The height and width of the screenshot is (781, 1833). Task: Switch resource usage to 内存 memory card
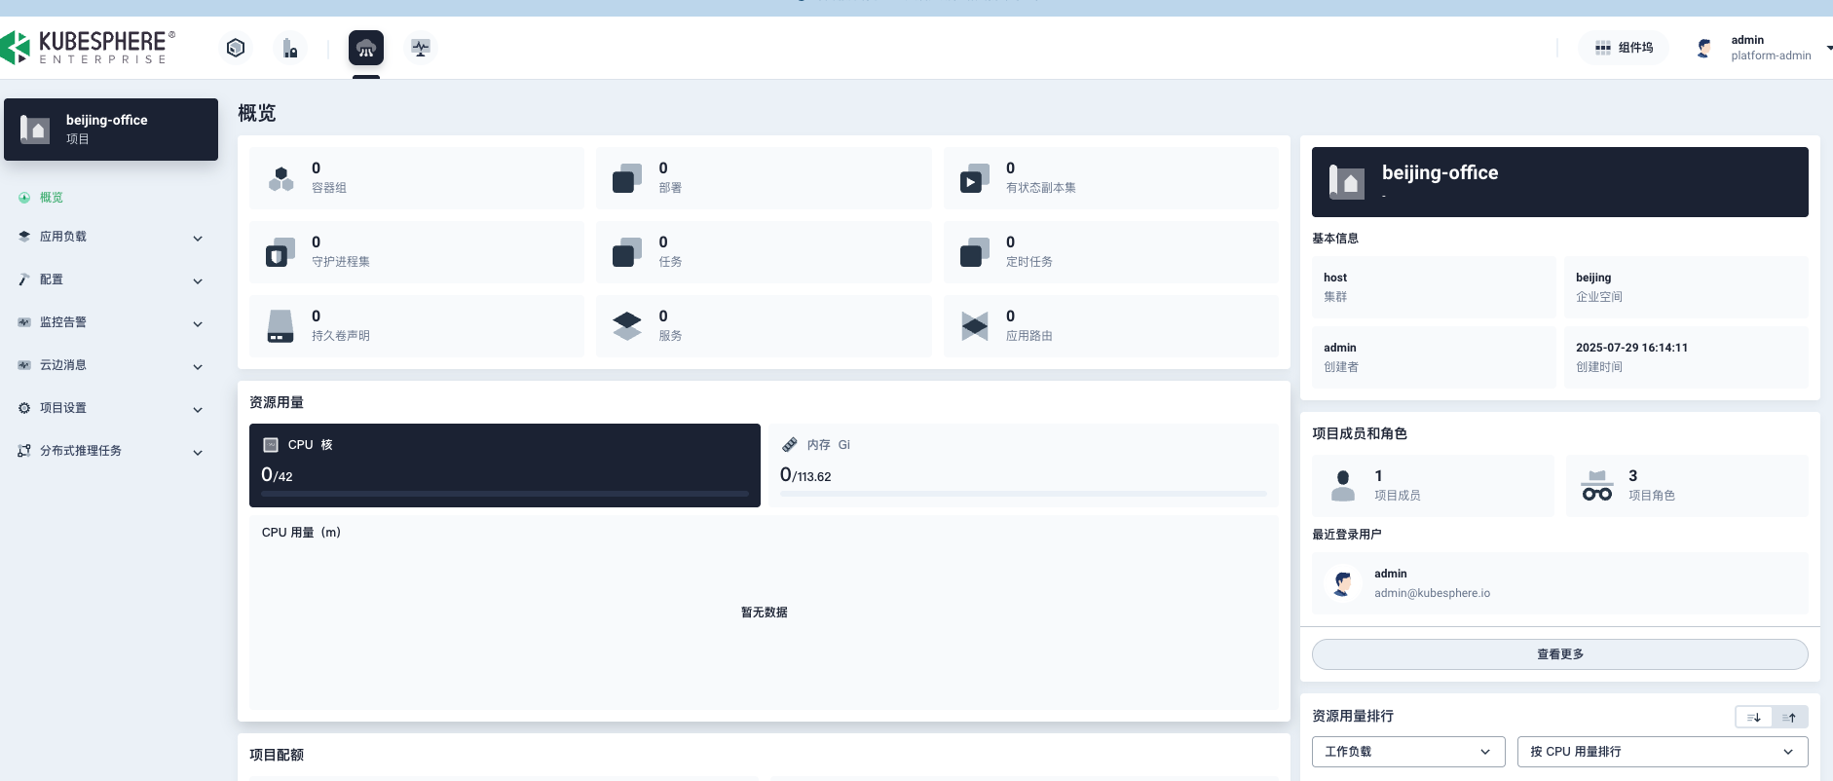coord(1023,465)
